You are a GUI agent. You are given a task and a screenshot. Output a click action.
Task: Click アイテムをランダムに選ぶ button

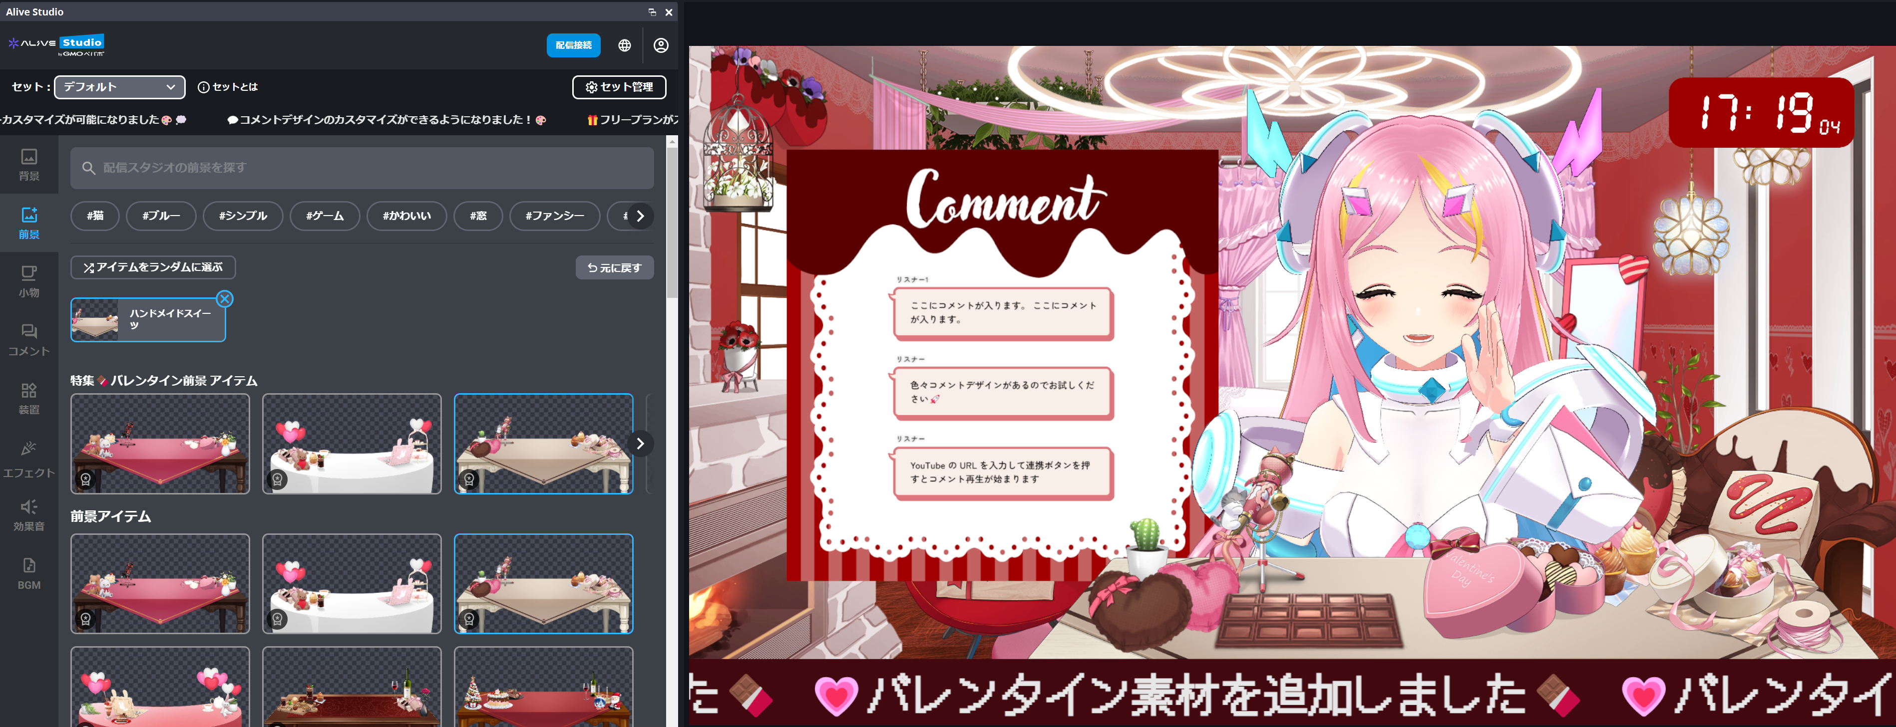[x=153, y=267]
